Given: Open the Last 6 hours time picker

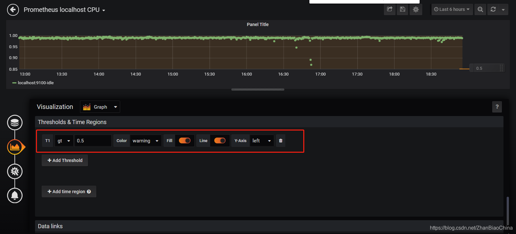Looking at the screenshot, I should [451, 9].
